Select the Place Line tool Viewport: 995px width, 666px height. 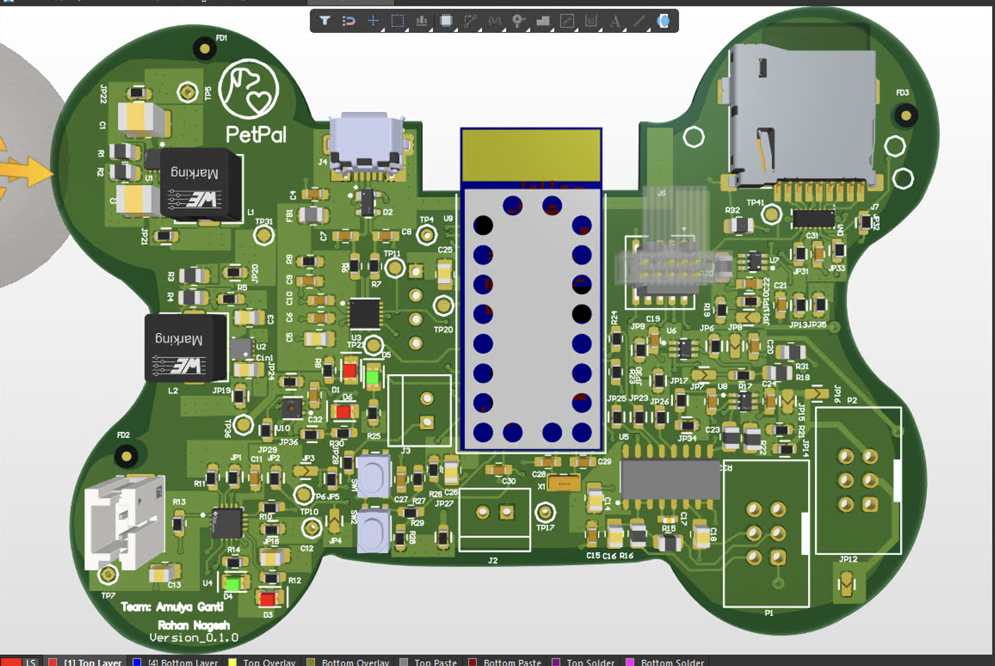pos(640,20)
